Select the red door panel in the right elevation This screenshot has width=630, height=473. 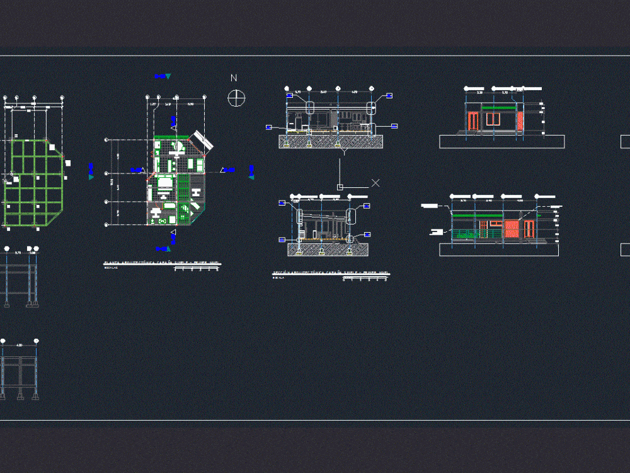tap(528, 229)
